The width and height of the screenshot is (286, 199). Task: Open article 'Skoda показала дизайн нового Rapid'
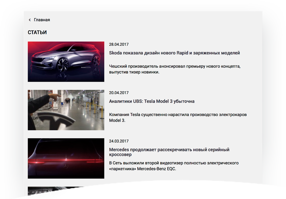174,53
